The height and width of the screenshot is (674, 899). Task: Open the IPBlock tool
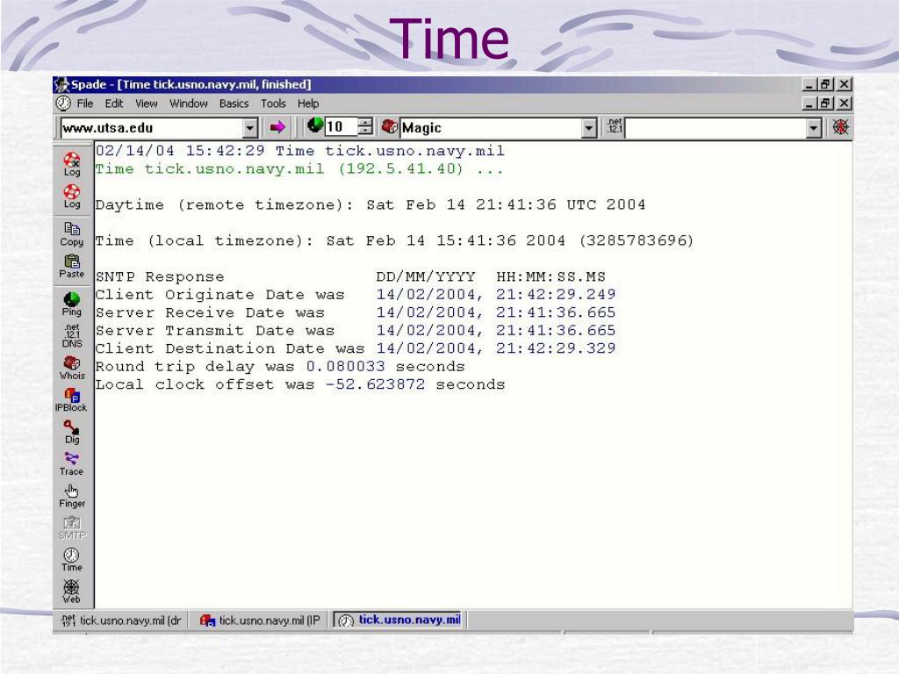pos(72,400)
